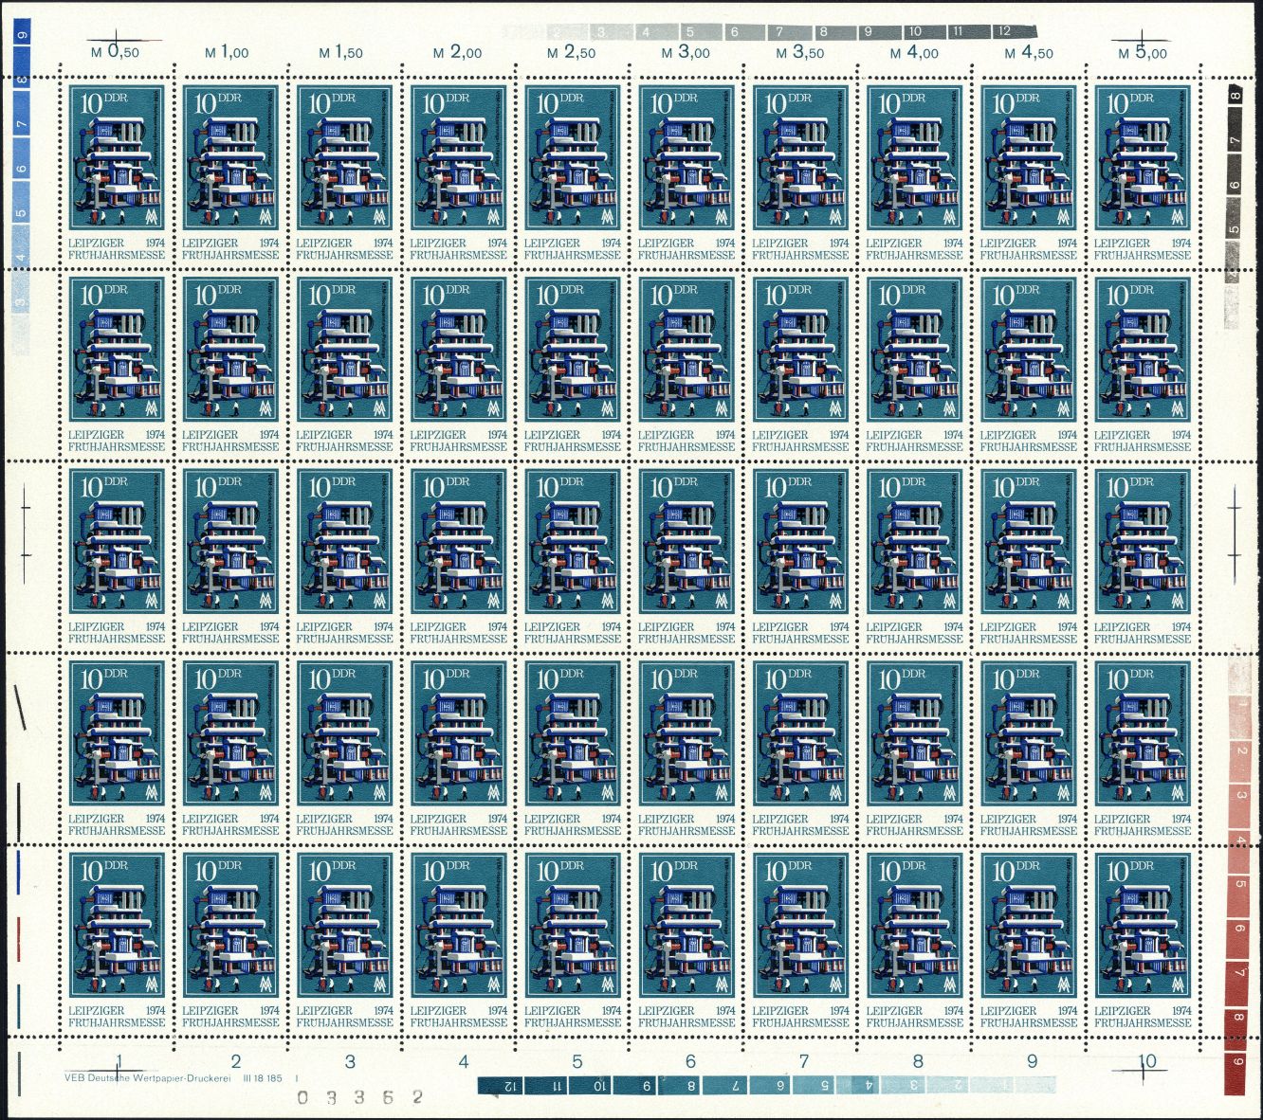Image resolution: width=1263 pixels, height=1120 pixels.
Task: Select column number 3 in the bottom margin
Action: pyautogui.click(x=350, y=1061)
